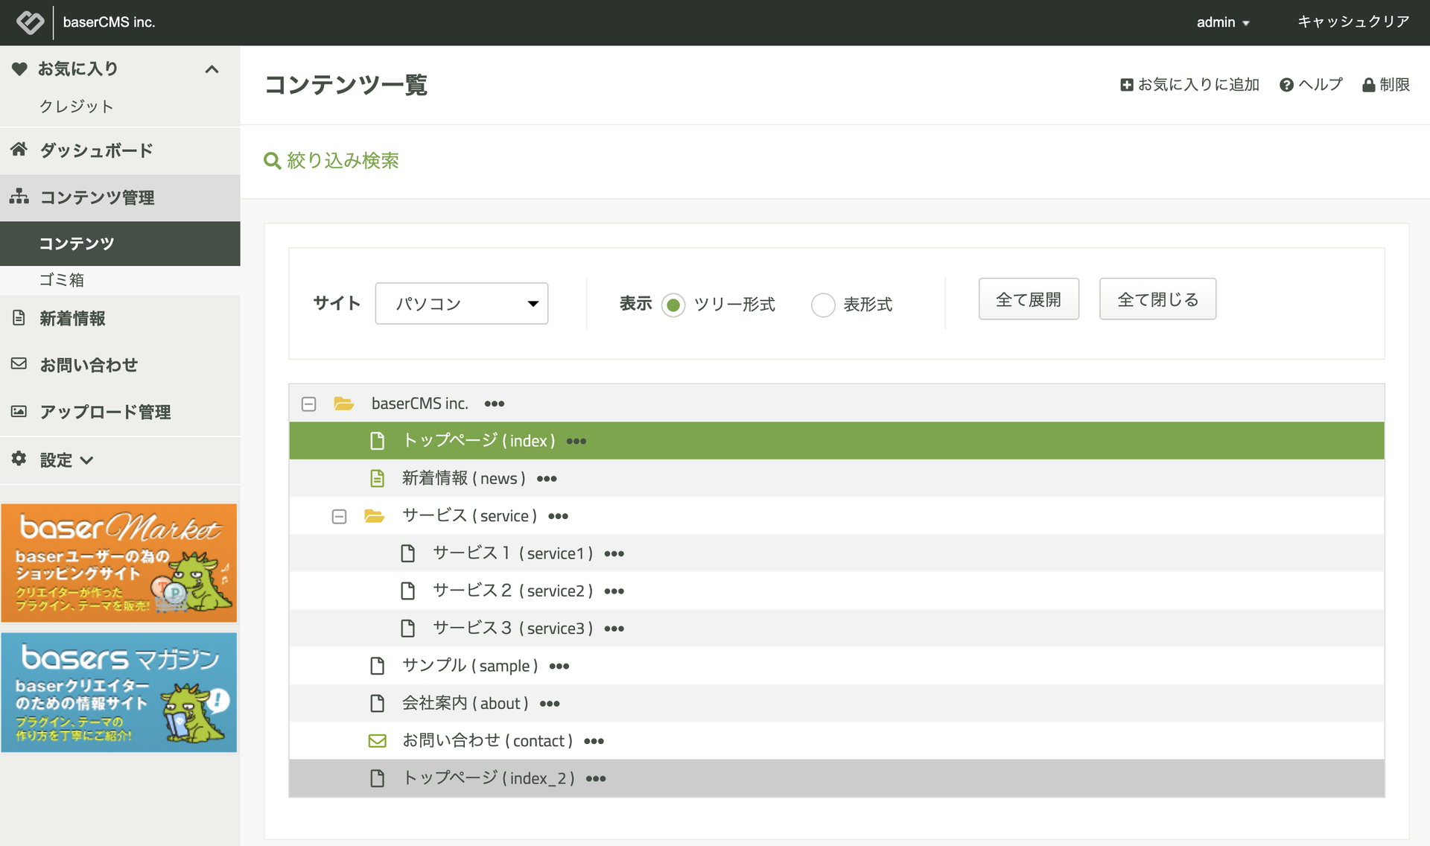Open the 設定 gear icon
The width and height of the screenshot is (1430, 846).
coord(19,459)
